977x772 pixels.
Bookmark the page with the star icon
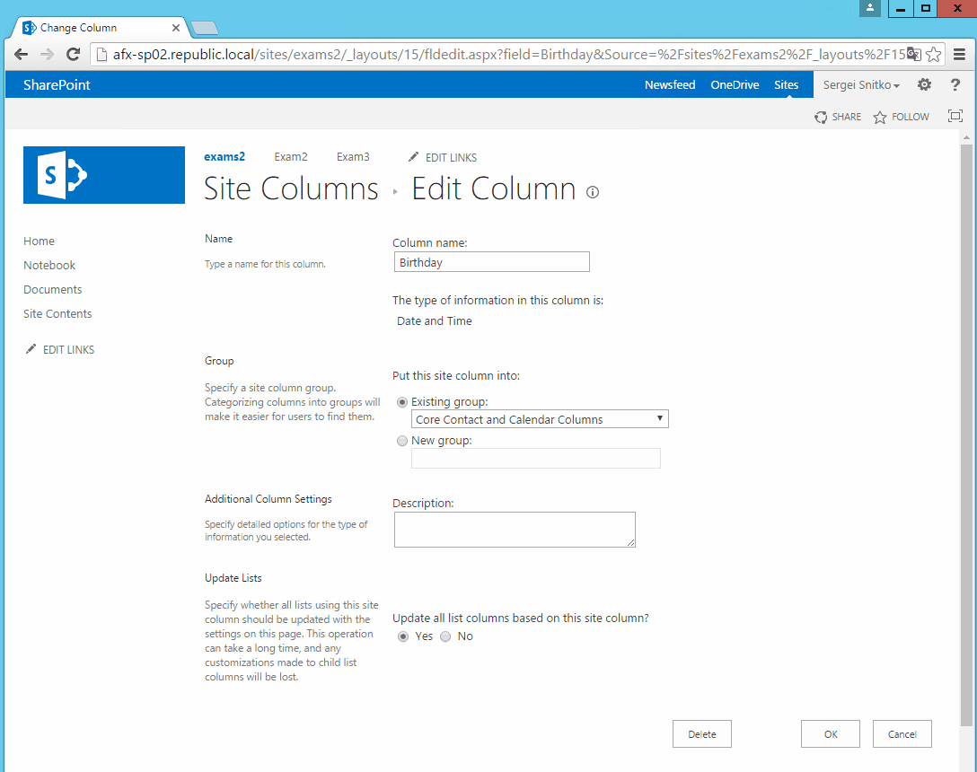click(x=932, y=54)
